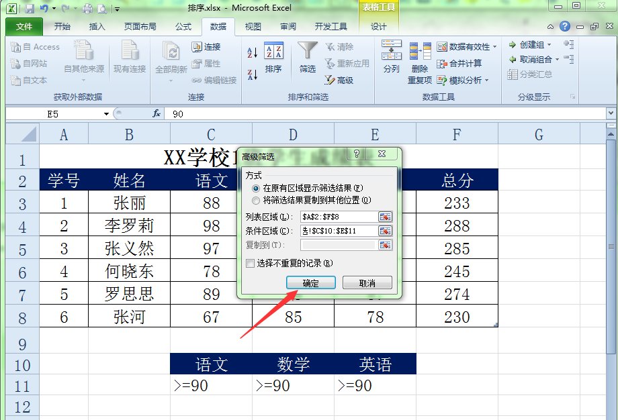This screenshot has height=420, width=618.
Task: Customize Quick Access Toolbar dropdown
Action: point(118,9)
